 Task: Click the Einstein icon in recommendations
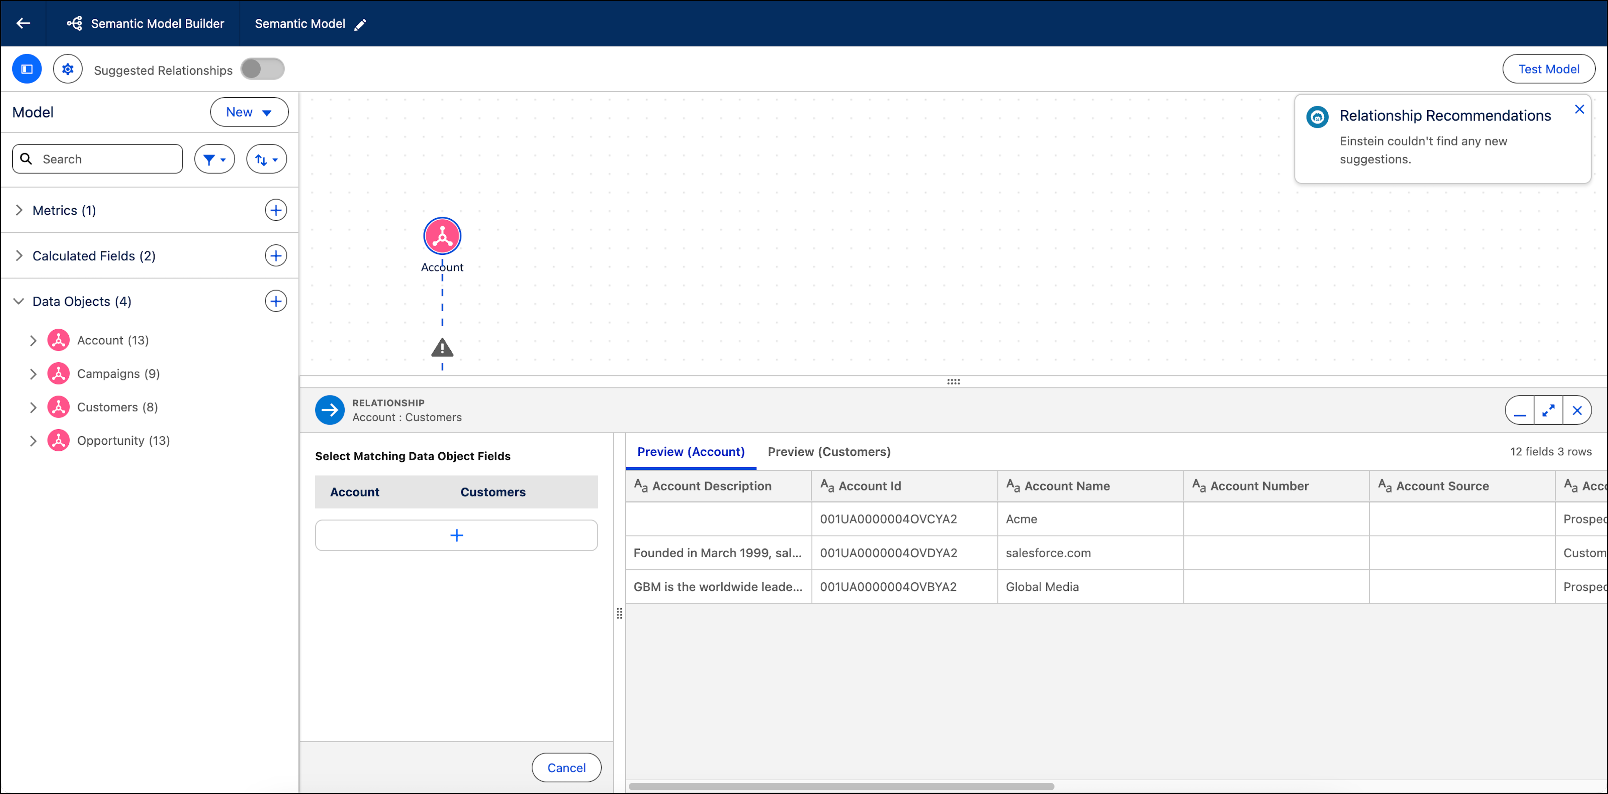(1317, 117)
